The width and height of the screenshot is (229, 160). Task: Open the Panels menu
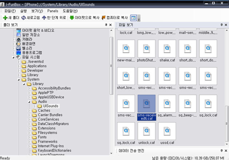[x=53, y=11]
